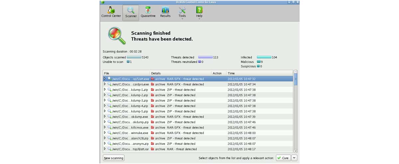The height and width of the screenshot is (164, 399).
Task: Click the New scanning button
Action: click(x=114, y=158)
